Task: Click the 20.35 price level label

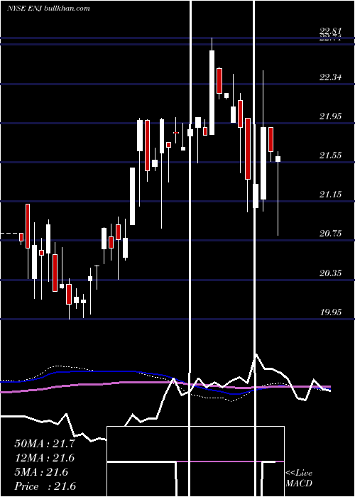Action: (331, 273)
